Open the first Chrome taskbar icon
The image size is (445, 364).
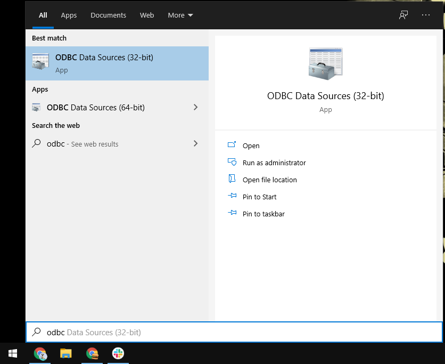point(40,353)
